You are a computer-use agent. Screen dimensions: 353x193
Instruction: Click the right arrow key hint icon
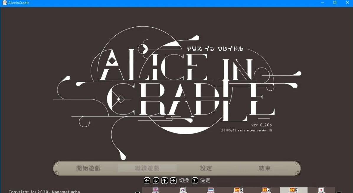[x=174, y=180]
